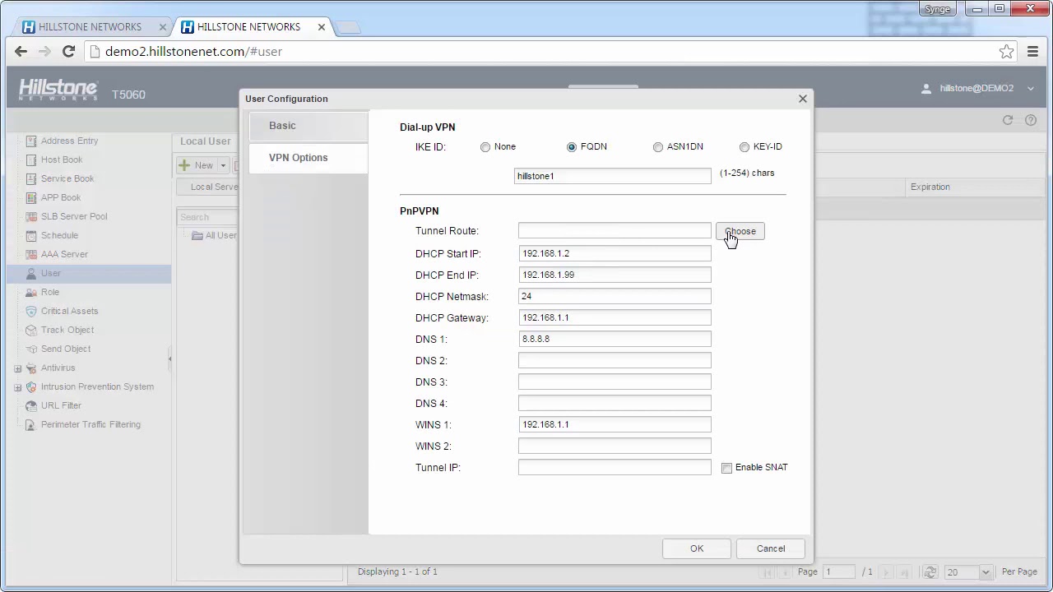Viewport: 1053px width, 592px height.
Task: Click the browser back arrow
Action: tap(21, 51)
